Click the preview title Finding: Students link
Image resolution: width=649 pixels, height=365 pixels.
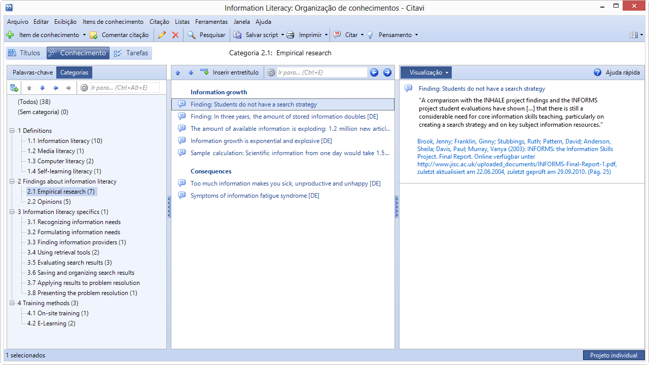pyautogui.click(x=482, y=89)
